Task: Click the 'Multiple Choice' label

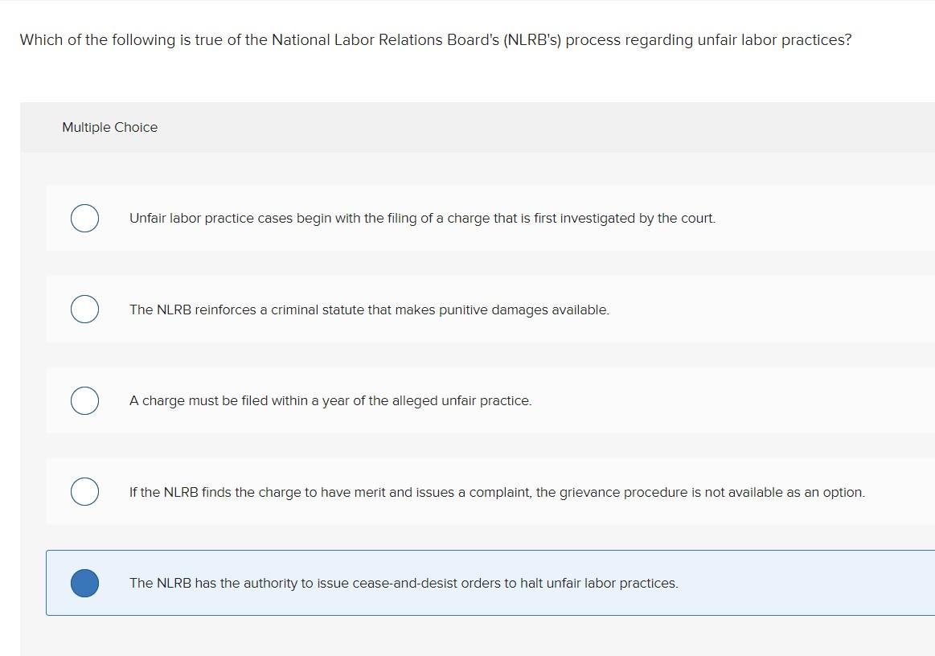Action: point(109,127)
